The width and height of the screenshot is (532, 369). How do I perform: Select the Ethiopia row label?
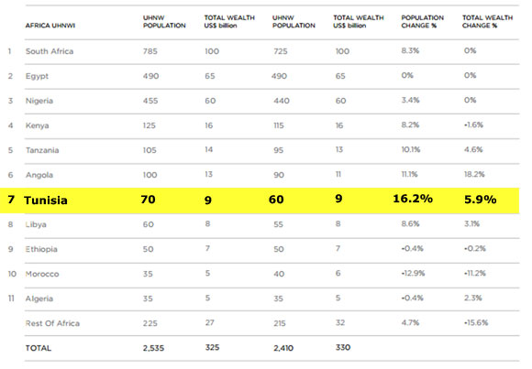(41, 249)
